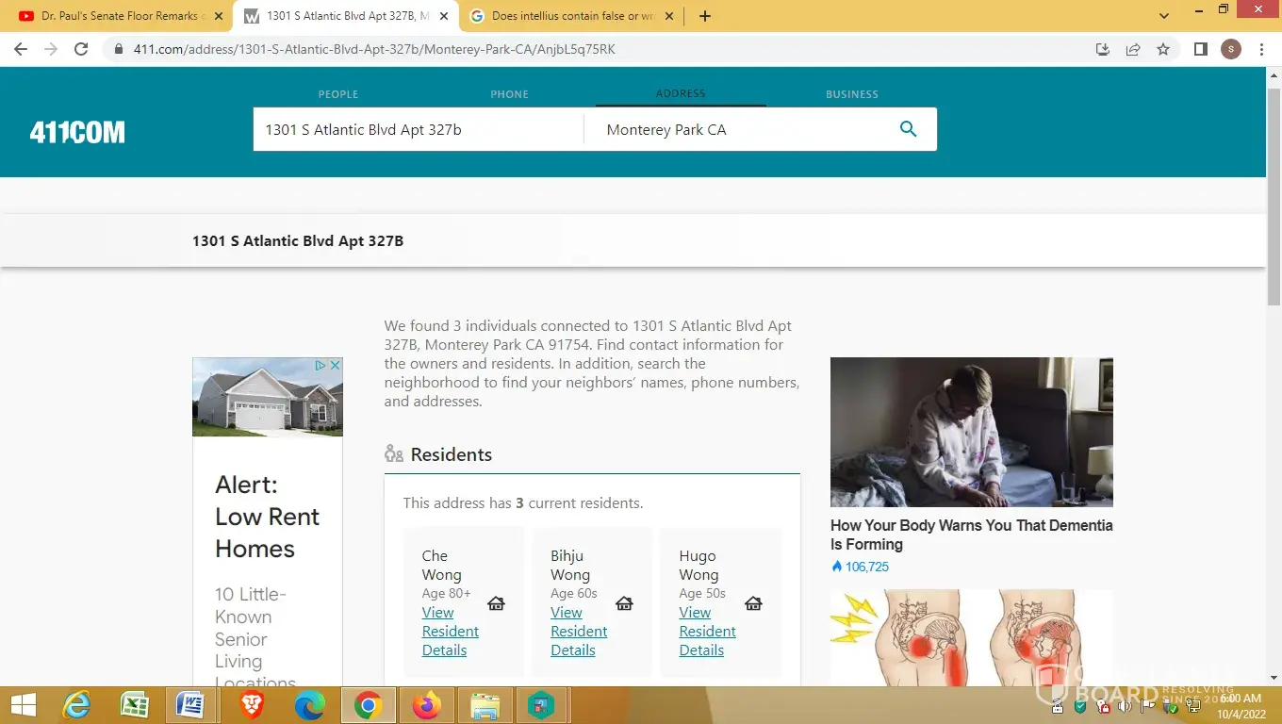
Task: Click the search magnifier icon
Action: pos(908,129)
